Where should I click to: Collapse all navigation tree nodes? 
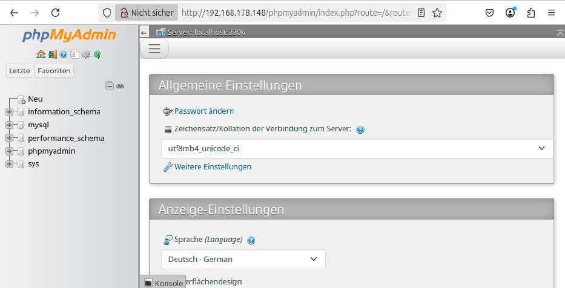109,86
